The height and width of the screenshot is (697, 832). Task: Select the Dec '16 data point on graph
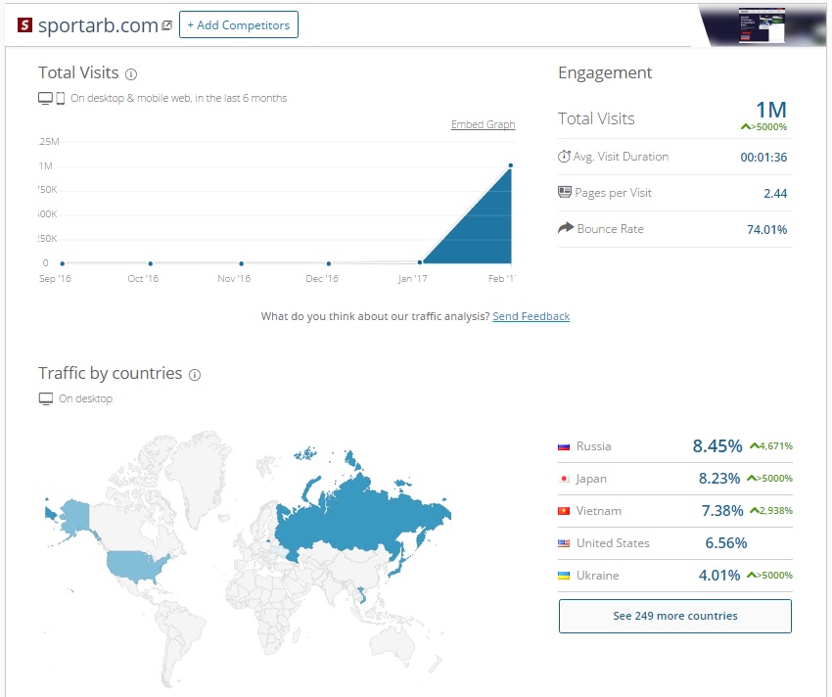[329, 263]
